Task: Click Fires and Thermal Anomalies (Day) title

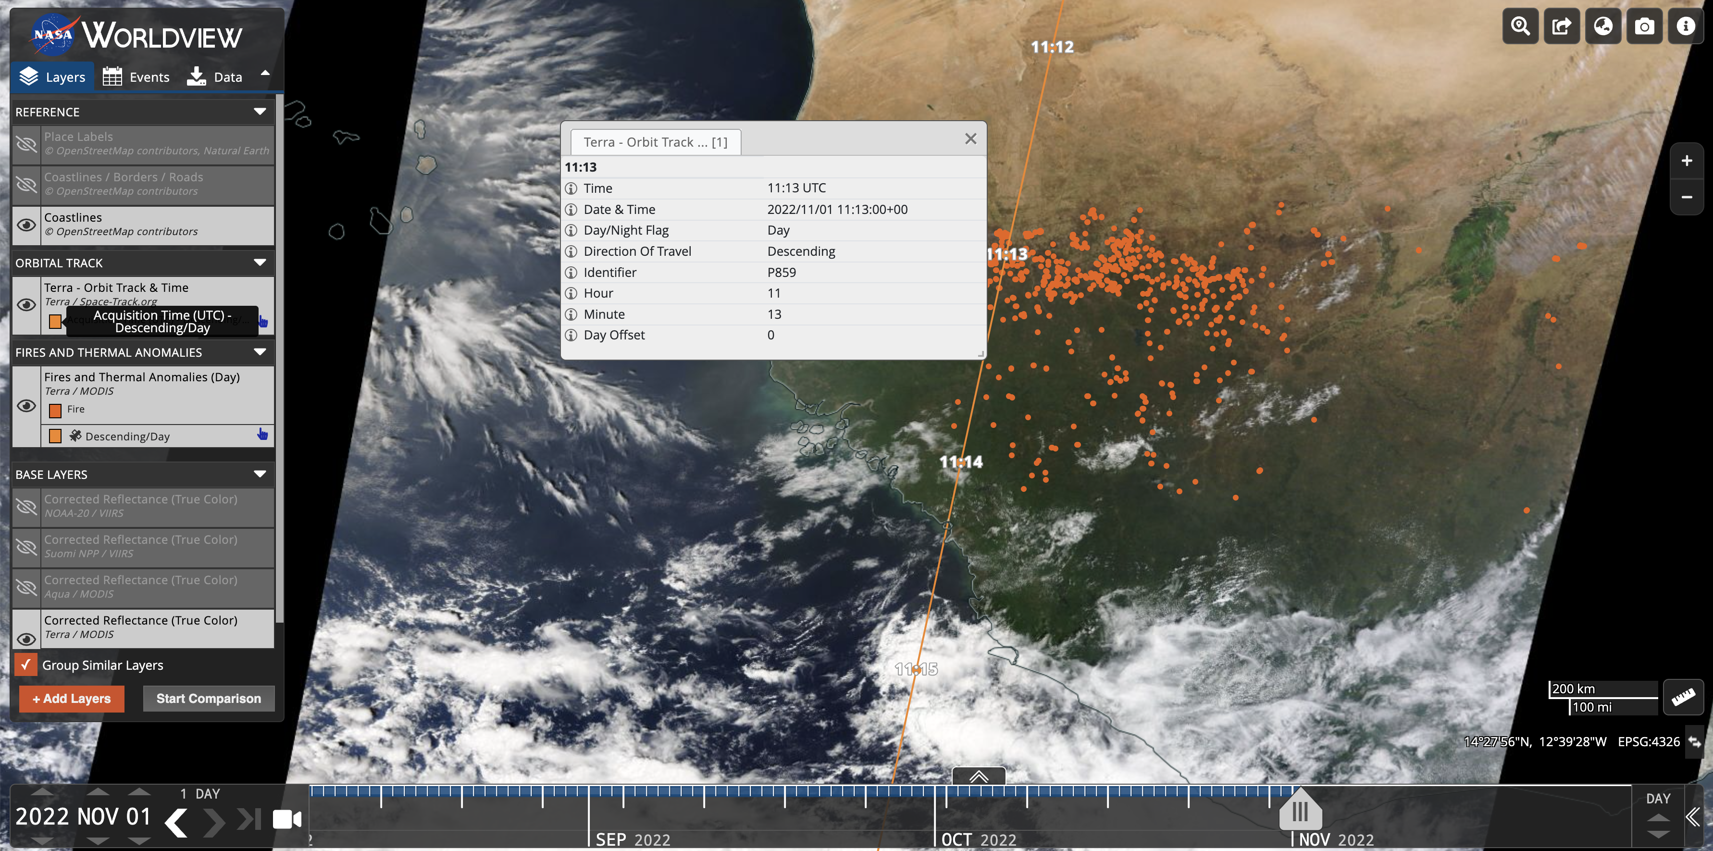Action: pyautogui.click(x=142, y=377)
